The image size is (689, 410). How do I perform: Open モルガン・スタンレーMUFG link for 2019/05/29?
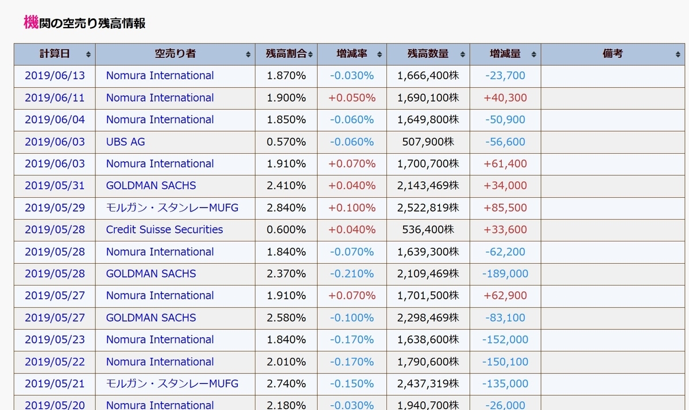pyautogui.click(x=172, y=208)
